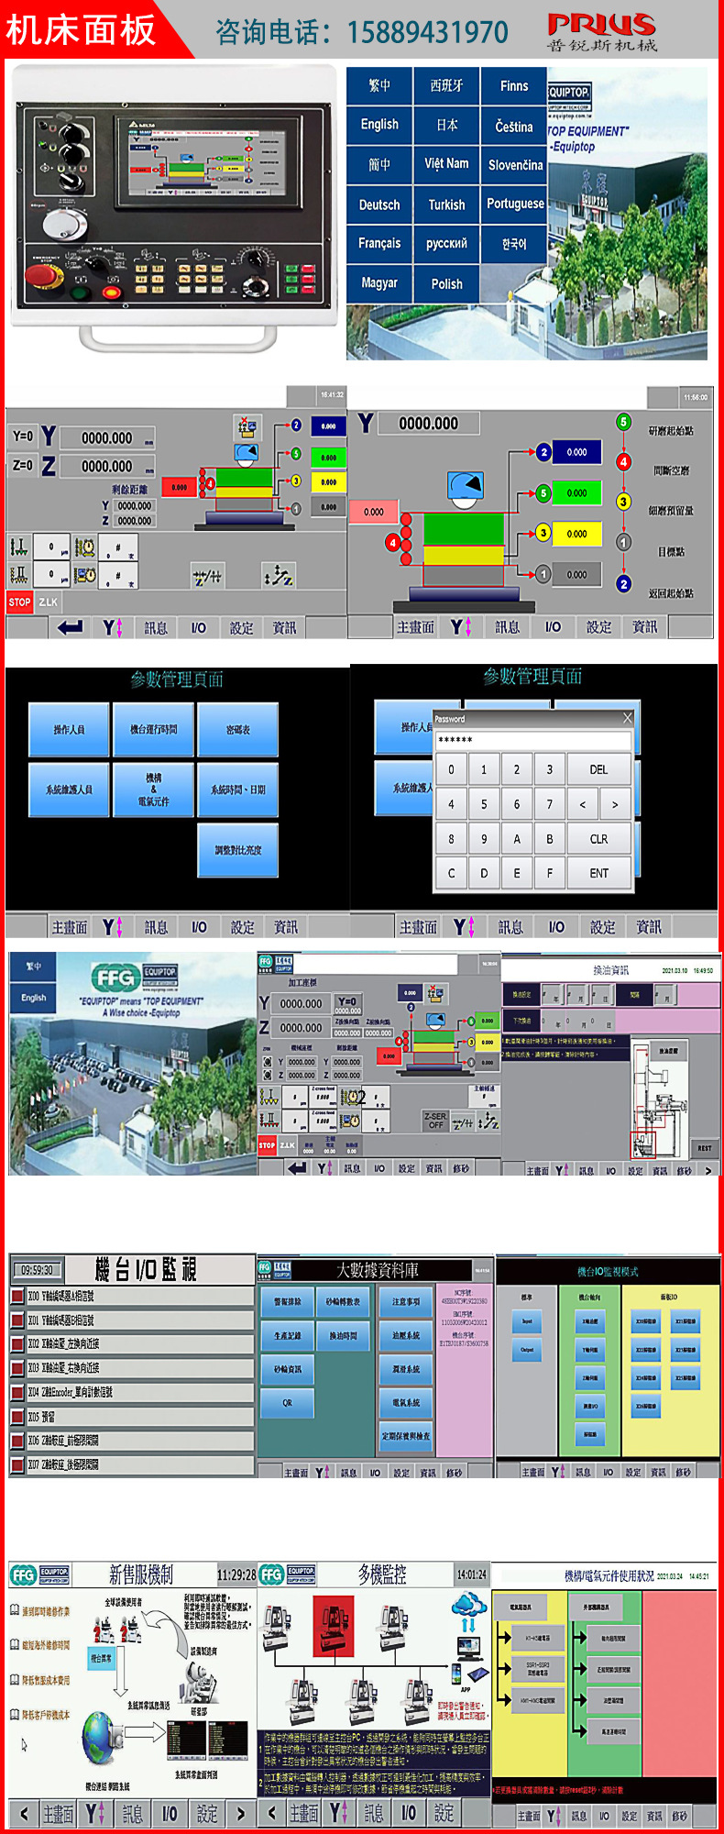Viewport: 724px width, 1834px height.
Task: Click the fine grind feed icon in the second row
Action: [19, 575]
